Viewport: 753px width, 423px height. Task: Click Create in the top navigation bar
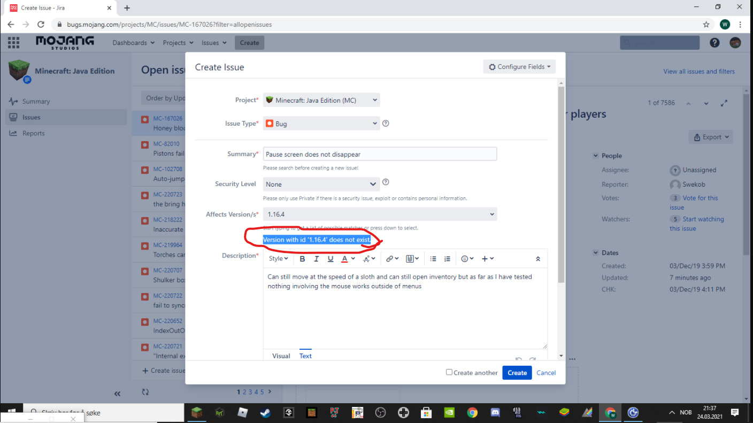click(249, 43)
